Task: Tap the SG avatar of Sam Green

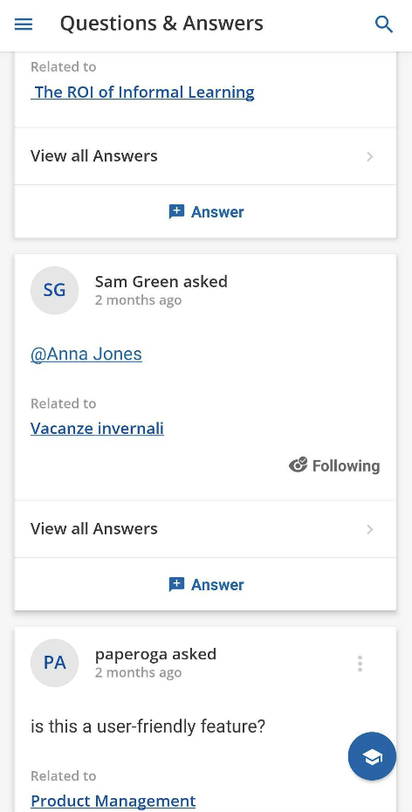Action: point(54,290)
